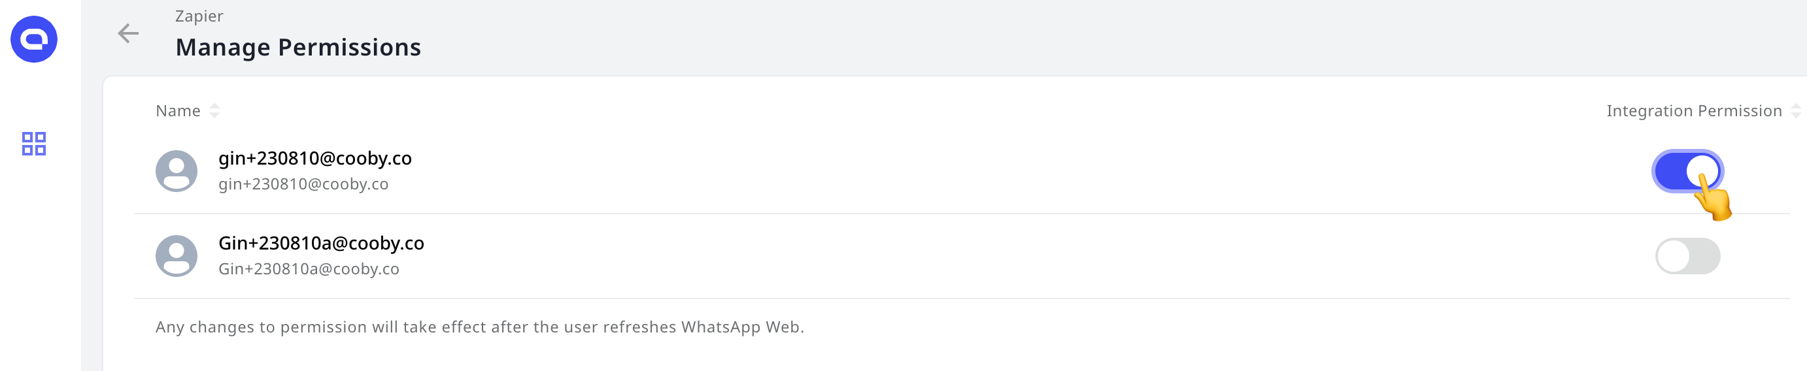Click the gray email subtext gin+230810@cooby.co

(x=303, y=184)
